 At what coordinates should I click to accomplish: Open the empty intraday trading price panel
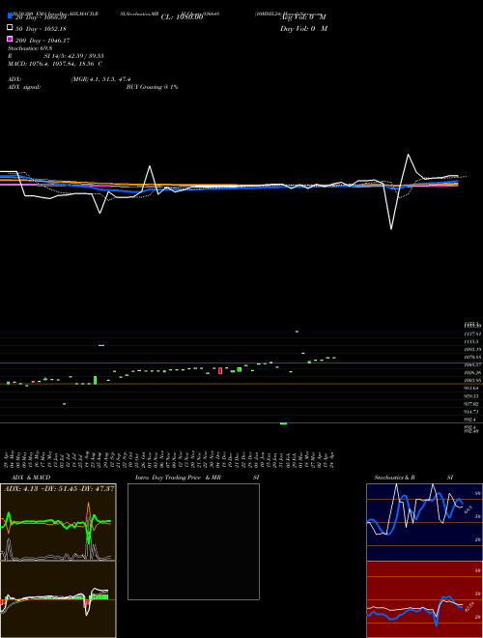(193, 541)
